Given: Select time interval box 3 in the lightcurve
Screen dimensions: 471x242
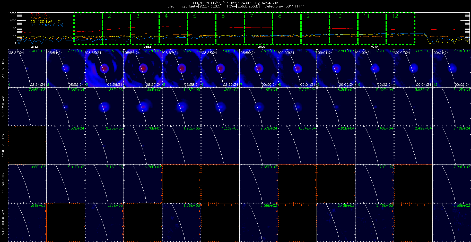Looking at the screenshot, I should (145, 28).
